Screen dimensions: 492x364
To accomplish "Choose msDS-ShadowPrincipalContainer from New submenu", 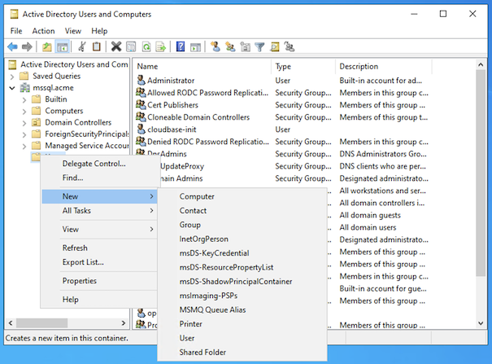I will [x=242, y=282].
